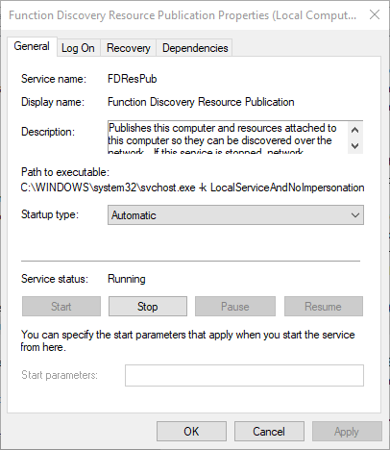Image resolution: width=390 pixels, height=450 pixels.
Task: Click the 'Path to executable:' label
Action: (65, 172)
